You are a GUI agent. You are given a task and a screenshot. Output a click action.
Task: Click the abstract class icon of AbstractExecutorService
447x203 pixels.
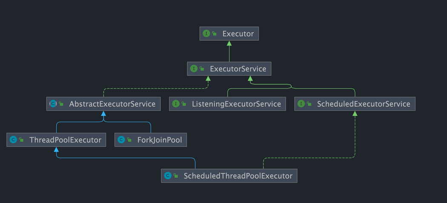pos(53,104)
